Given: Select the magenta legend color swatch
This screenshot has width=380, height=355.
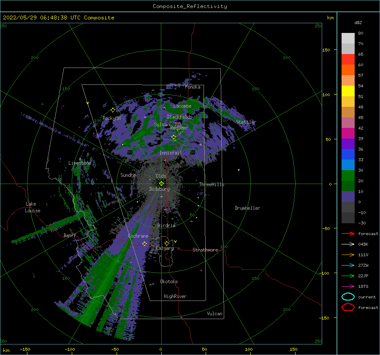Looking at the screenshot, I should point(348,133).
